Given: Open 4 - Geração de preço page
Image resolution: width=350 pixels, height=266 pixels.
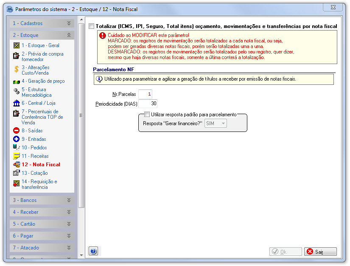Looking at the screenshot, I should [x=43, y=81].
